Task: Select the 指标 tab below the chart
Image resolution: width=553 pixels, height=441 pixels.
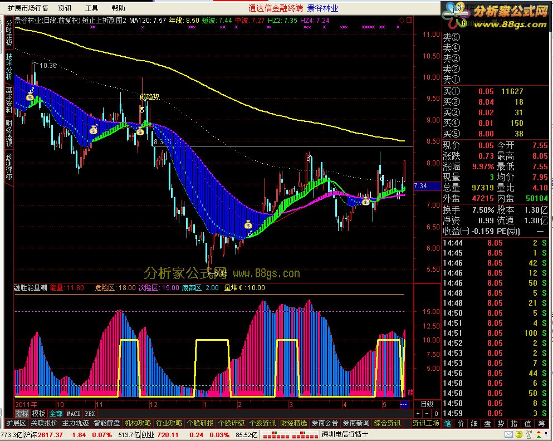Action: pyautogui.click(x=22, y=414)
